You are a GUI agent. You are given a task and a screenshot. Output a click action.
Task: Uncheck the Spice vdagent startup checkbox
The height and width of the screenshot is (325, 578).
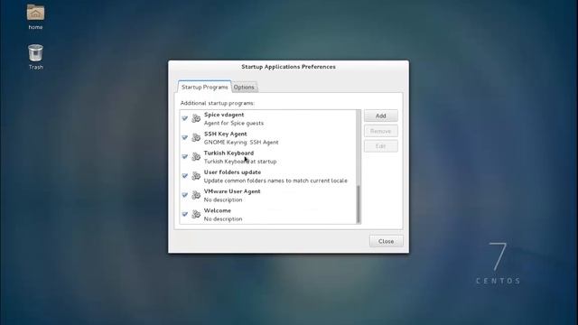185,118
